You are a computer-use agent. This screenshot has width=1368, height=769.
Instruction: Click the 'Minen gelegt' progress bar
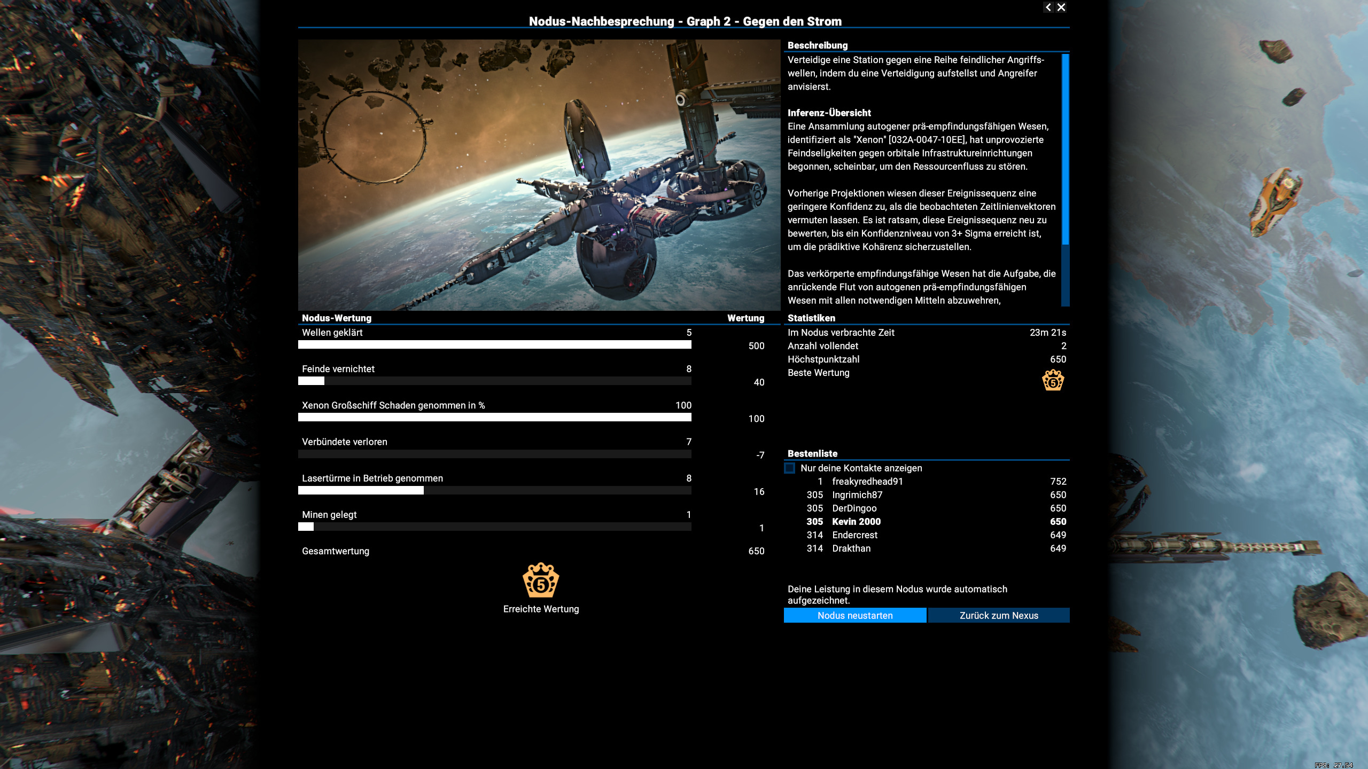click(495, 527)
